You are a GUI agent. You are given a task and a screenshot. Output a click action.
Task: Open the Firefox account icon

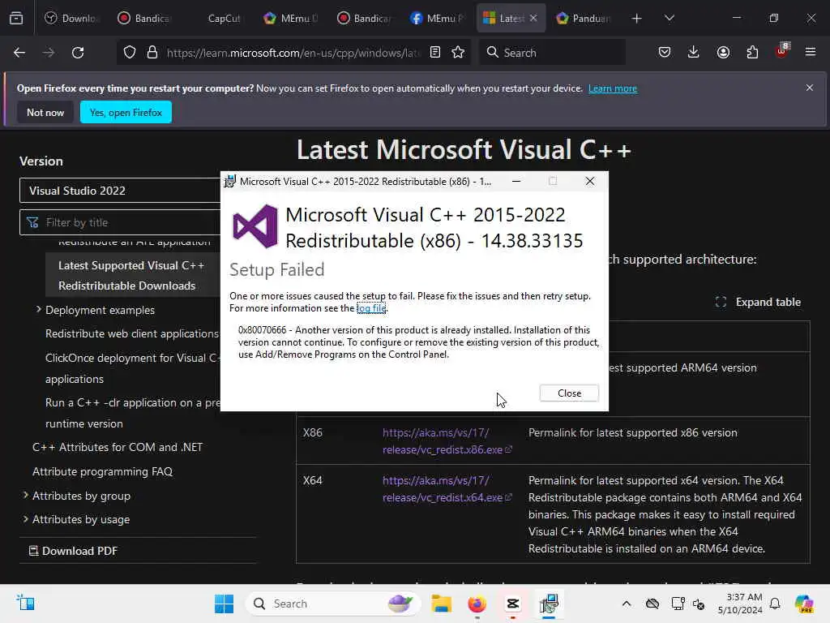pyautogui.click(x=723, y=53)
